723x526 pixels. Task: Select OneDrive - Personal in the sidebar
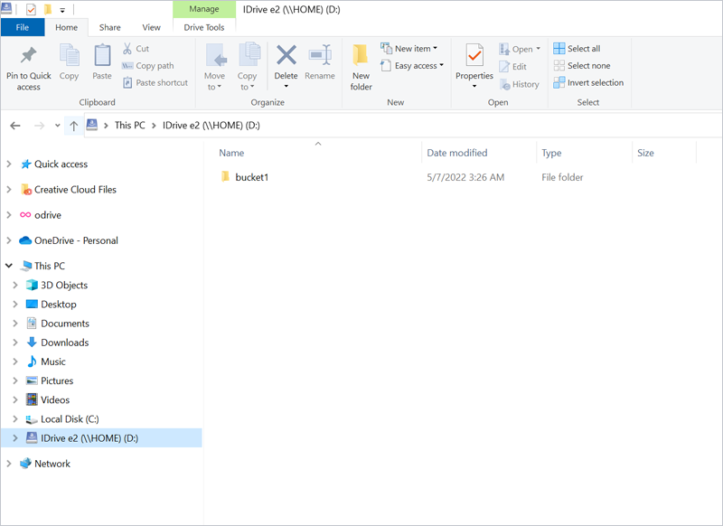pos(76,240)
